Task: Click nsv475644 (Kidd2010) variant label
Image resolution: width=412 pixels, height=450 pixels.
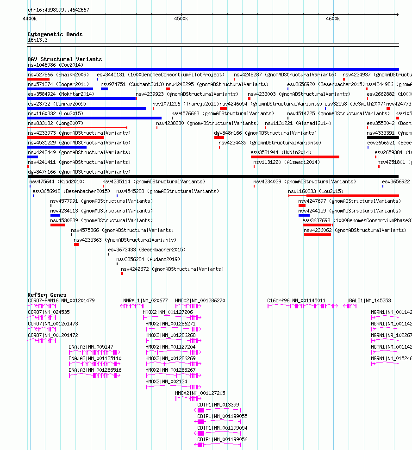Action: click(57, 181)
